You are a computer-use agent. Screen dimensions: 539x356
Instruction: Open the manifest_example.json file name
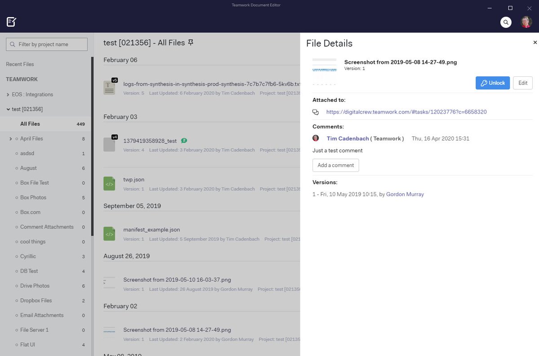152,230
